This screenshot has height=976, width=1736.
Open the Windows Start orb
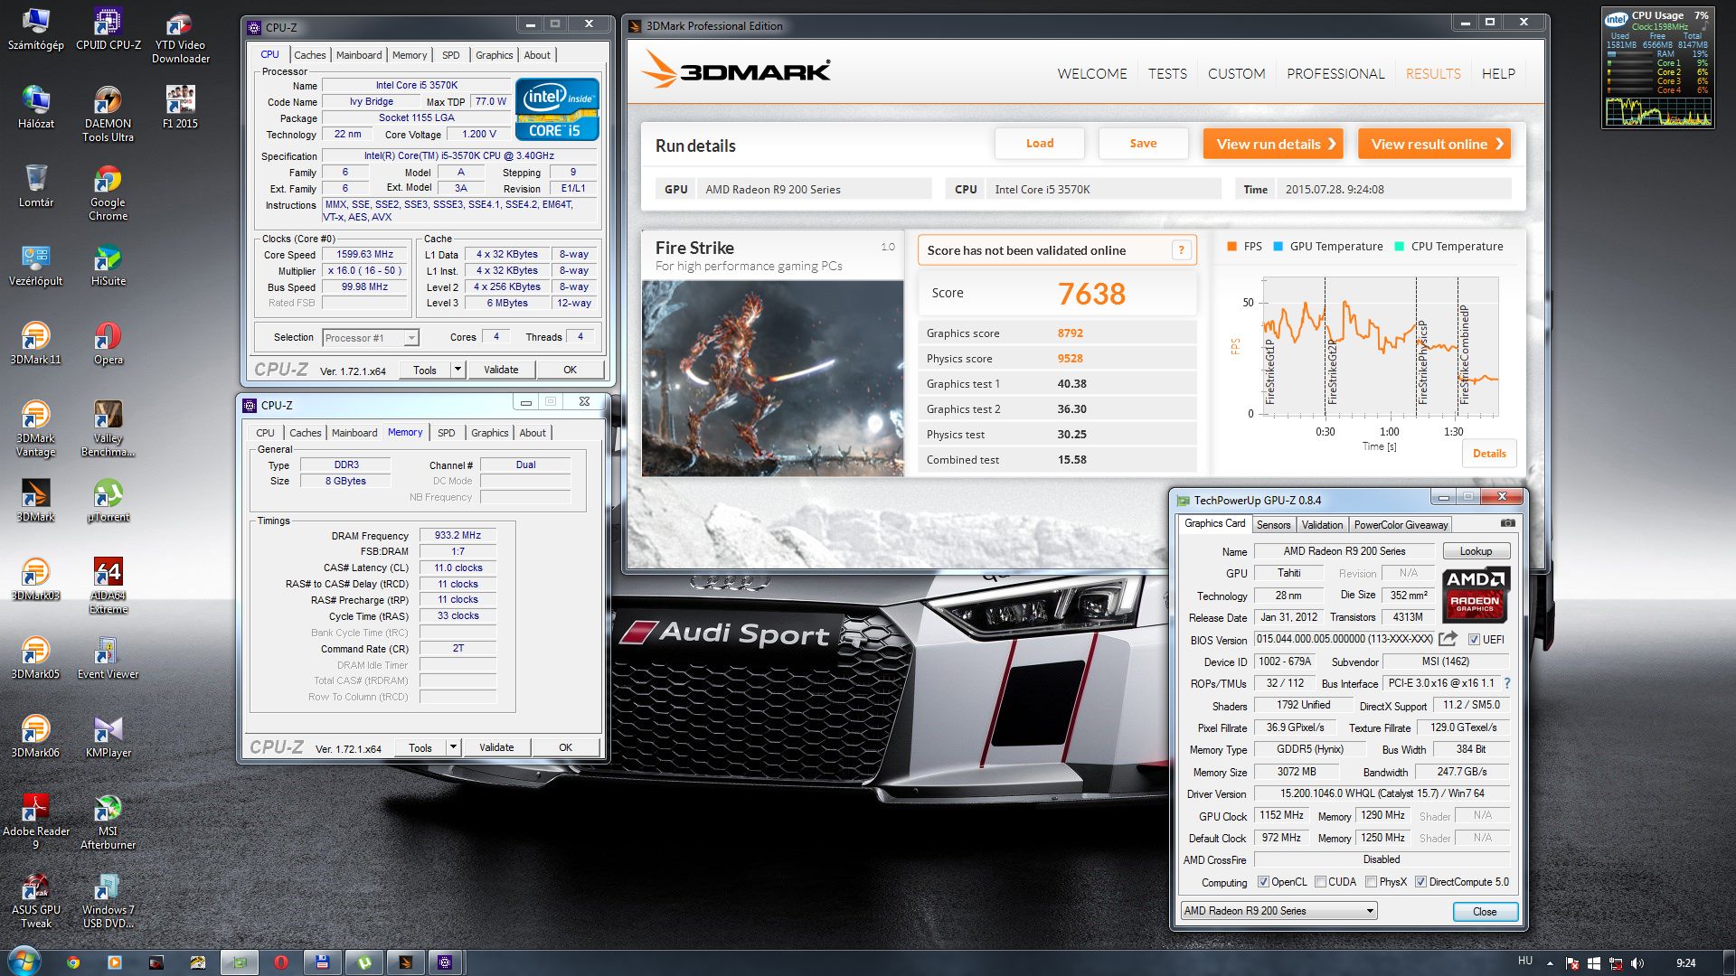click(24, 961)
